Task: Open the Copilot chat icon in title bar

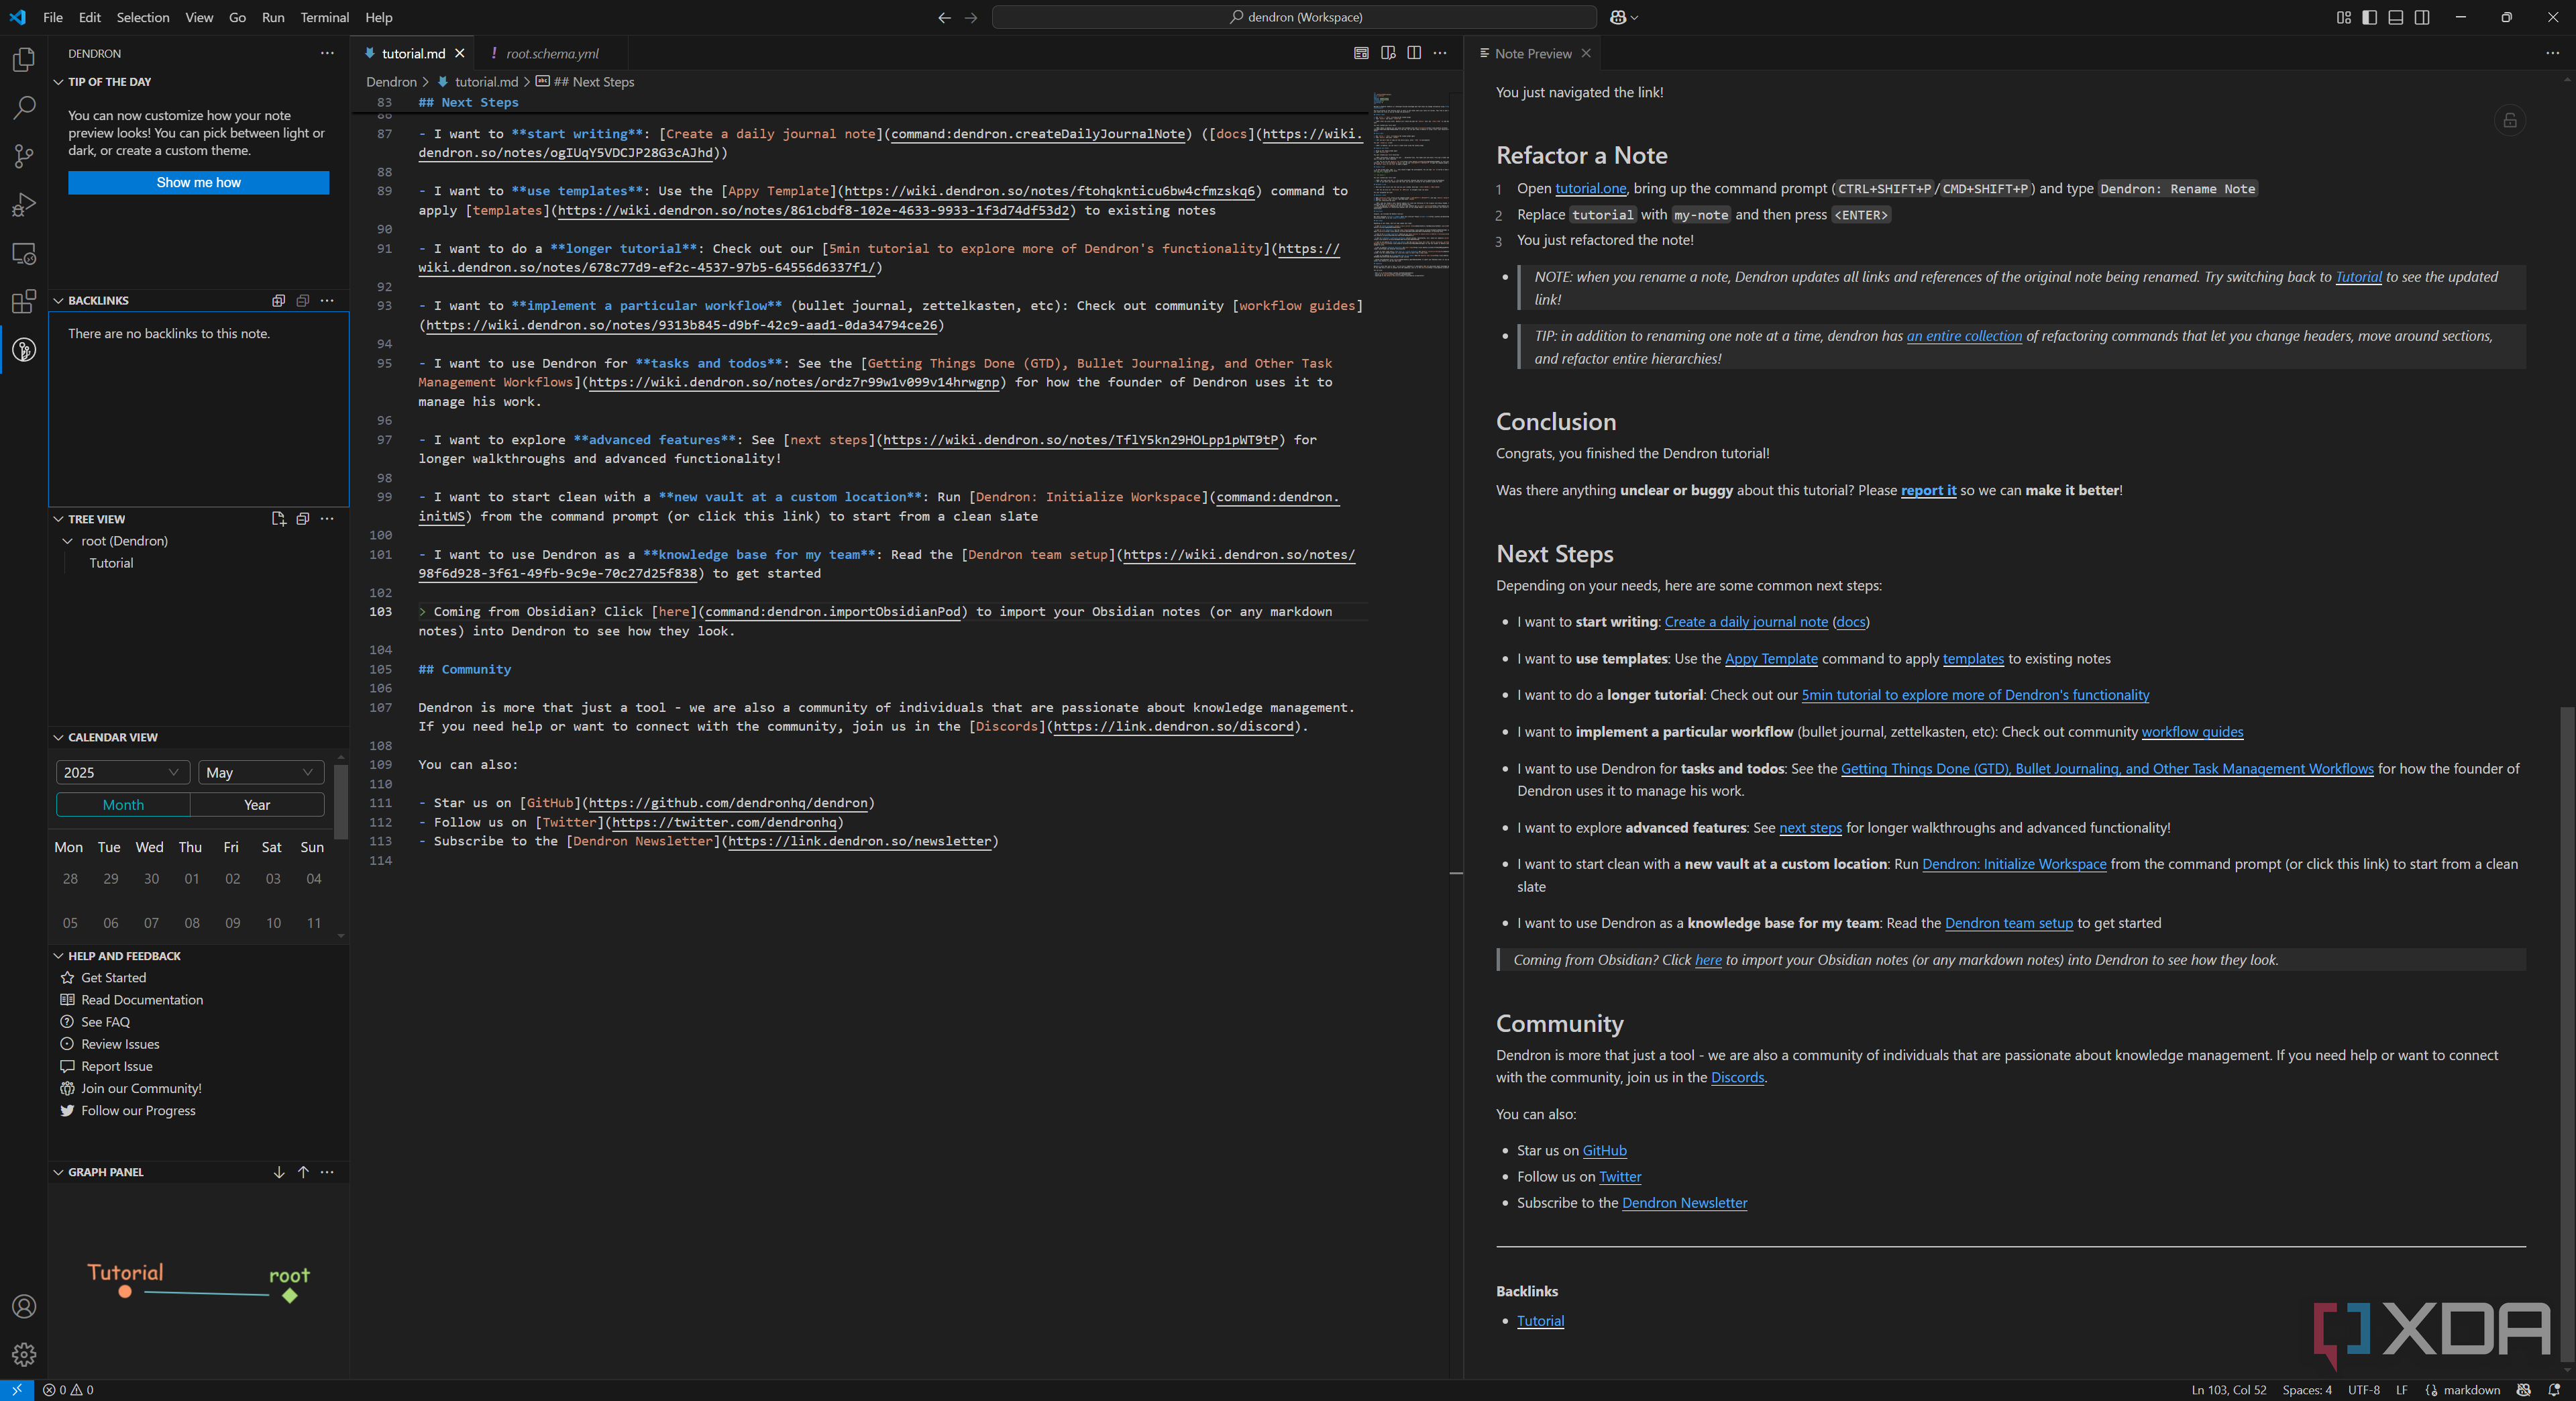Action: pos(1618,17)
